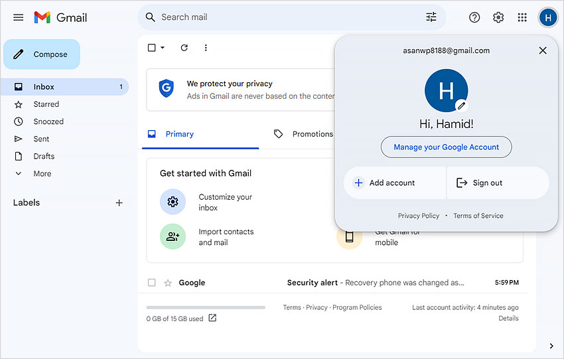The height and width of the screenshot is (359, 564).
Task: Open the footer Privacy link
Action: [x=317, y=307]
